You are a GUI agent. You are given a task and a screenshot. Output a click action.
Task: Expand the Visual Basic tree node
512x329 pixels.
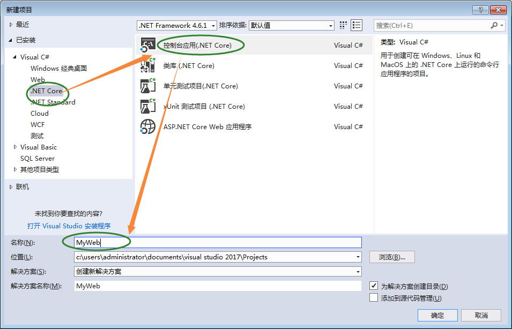pos(15,147)
